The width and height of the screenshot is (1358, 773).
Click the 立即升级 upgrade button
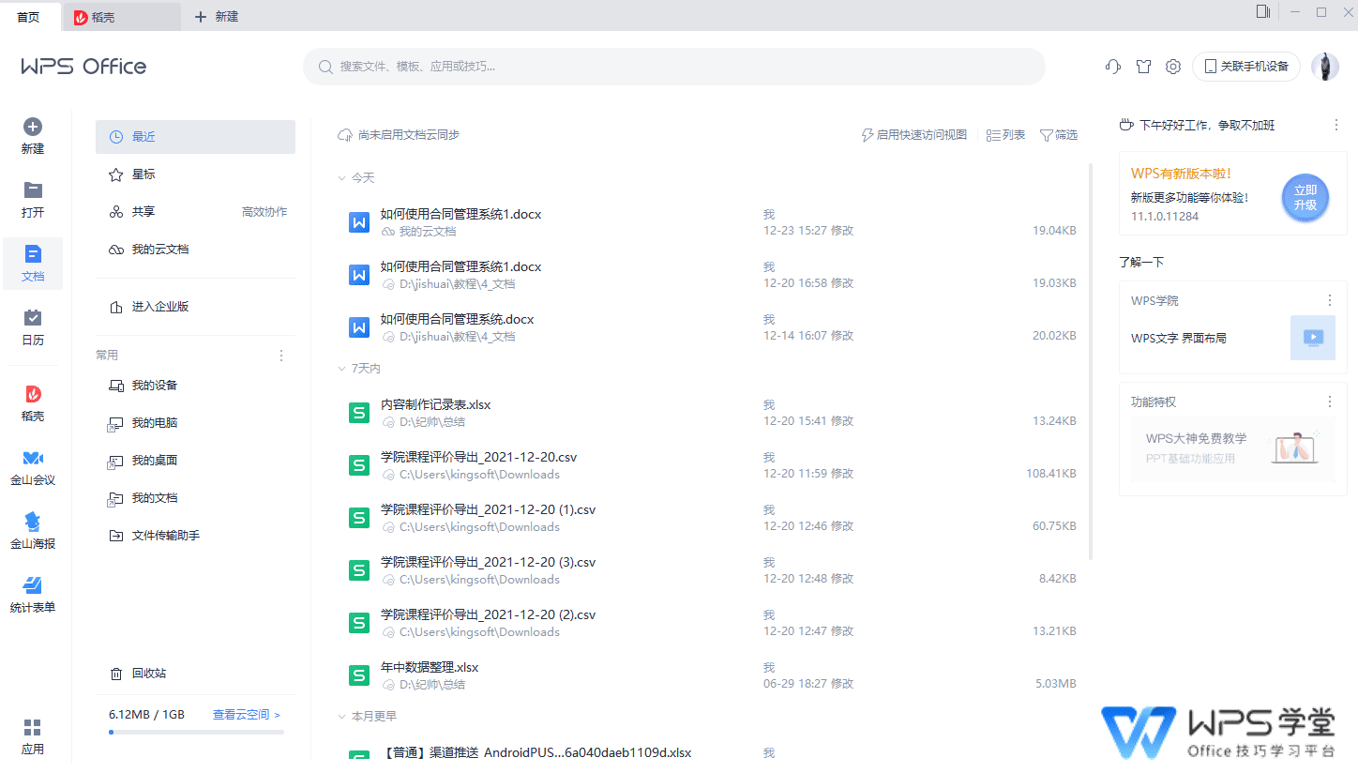1305,198
